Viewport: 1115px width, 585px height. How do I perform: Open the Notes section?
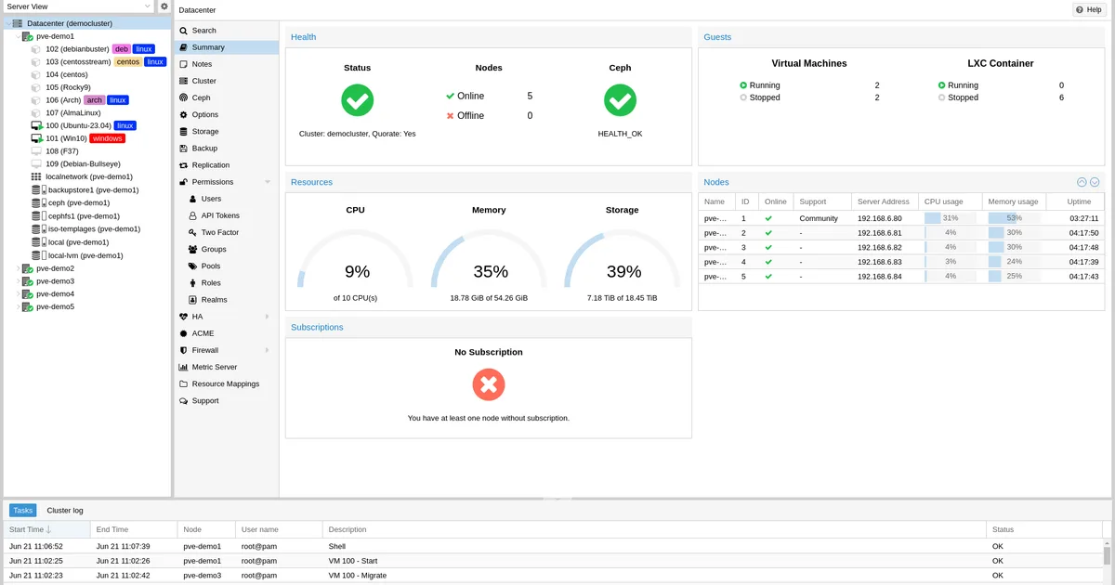[x=227, y=64]
